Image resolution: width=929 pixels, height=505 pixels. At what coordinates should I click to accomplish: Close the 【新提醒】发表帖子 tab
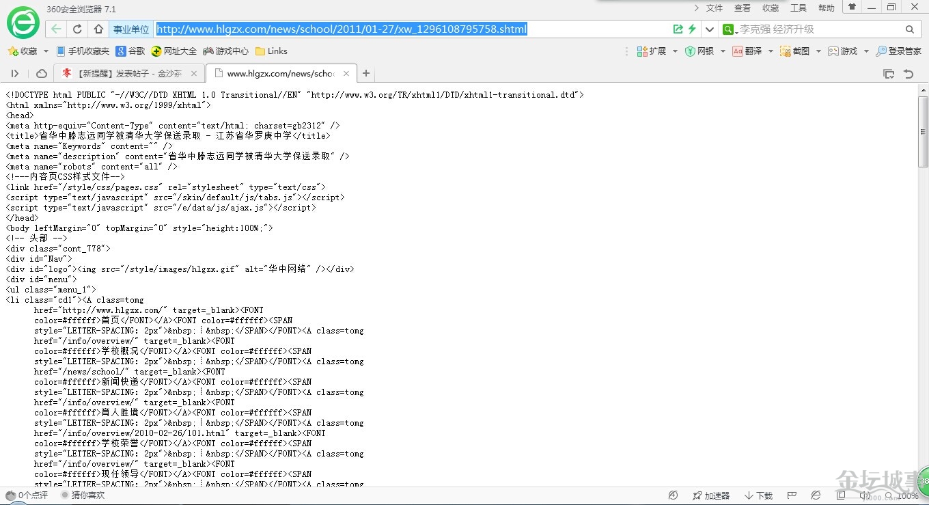[194, 74]
